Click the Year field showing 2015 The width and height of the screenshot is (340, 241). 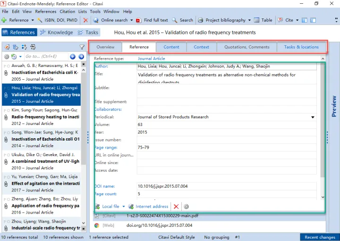(227, 132)
